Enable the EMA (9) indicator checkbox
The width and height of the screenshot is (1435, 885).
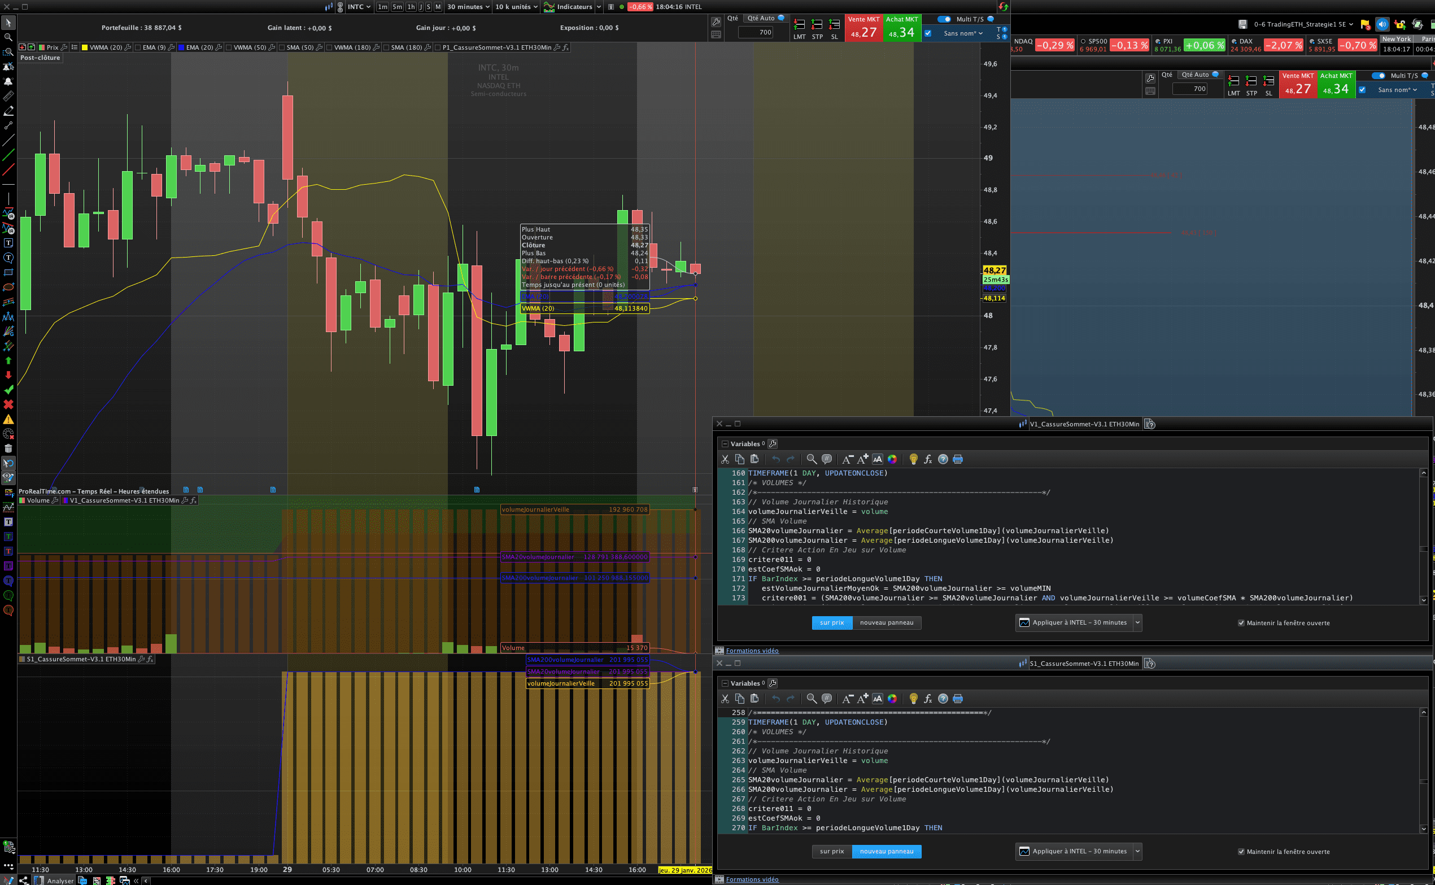point(138,47)
